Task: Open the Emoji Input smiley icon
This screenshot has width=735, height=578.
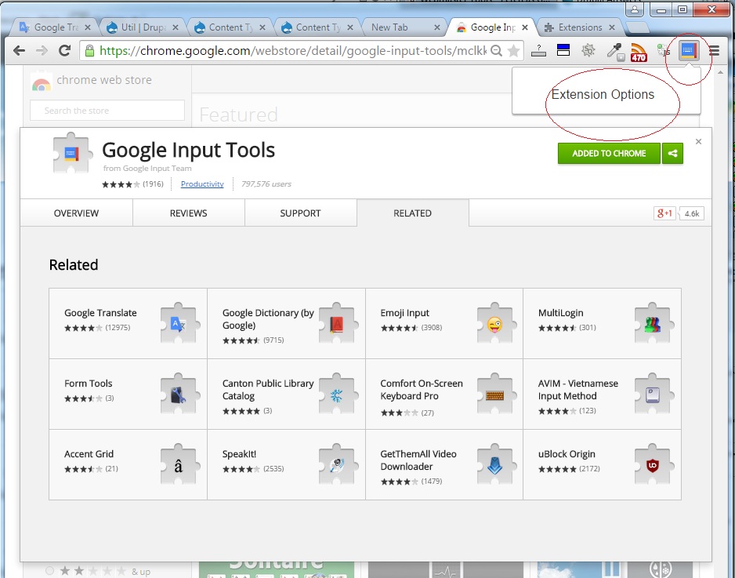Action: pyautogui.click(x=495, y=324)
